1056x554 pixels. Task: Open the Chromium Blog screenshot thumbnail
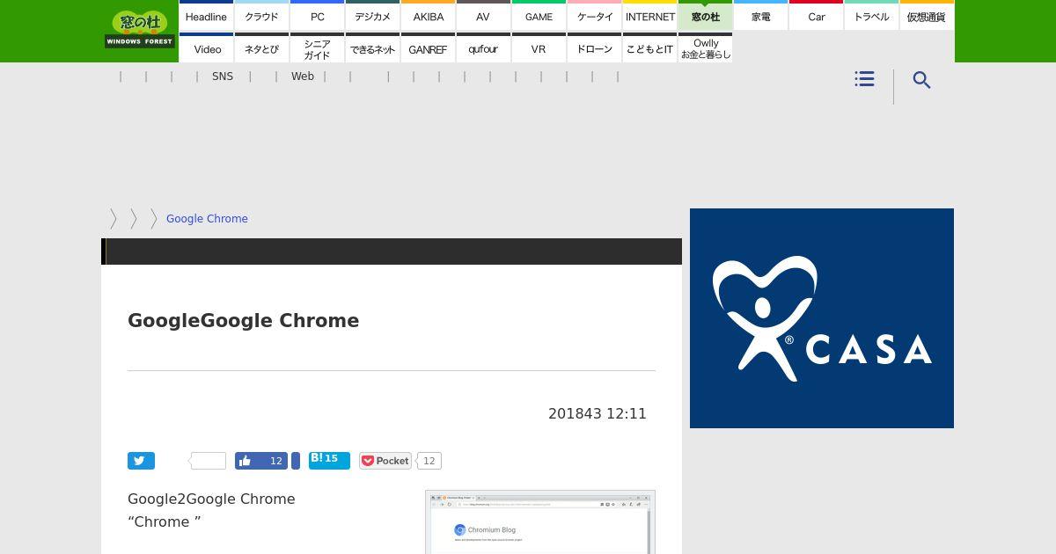[540, 522]
